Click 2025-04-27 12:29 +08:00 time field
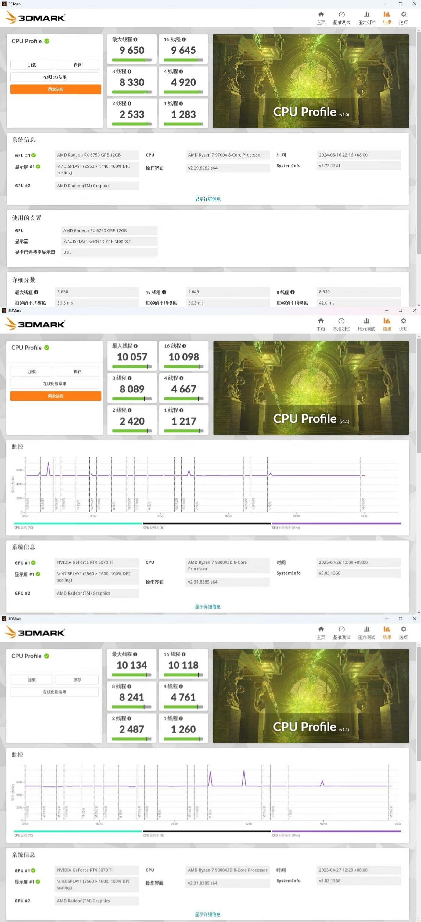421x922 pixels. coord(358,870)
